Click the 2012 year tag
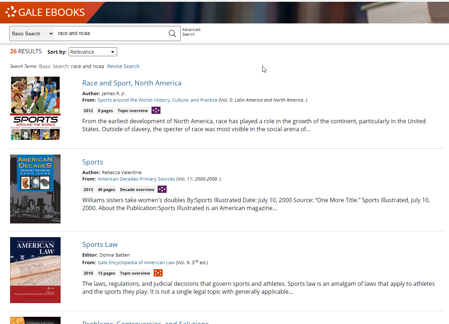The height and width of the screenshot is (324, 449). [88, 111]
